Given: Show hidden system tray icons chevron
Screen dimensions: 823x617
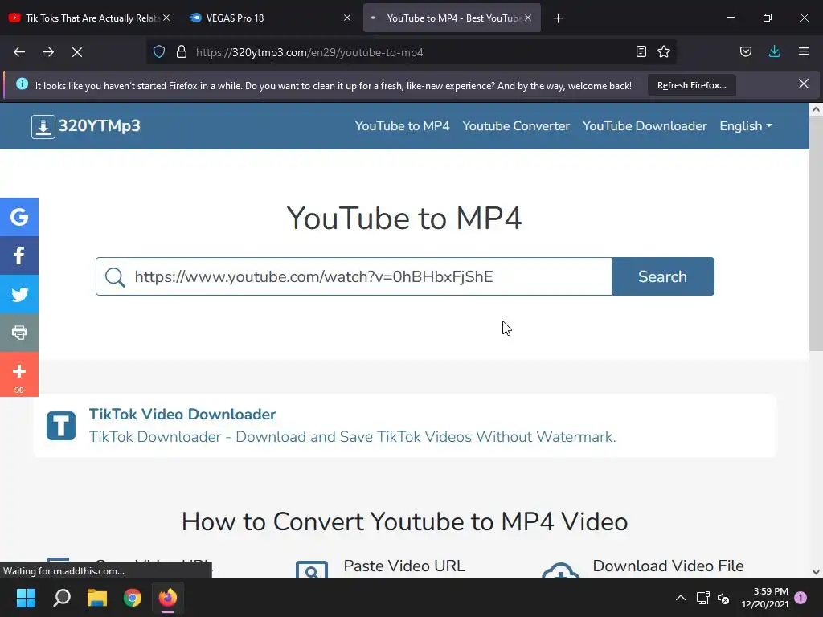Looking at the screenshot, I should coord(680,598).
